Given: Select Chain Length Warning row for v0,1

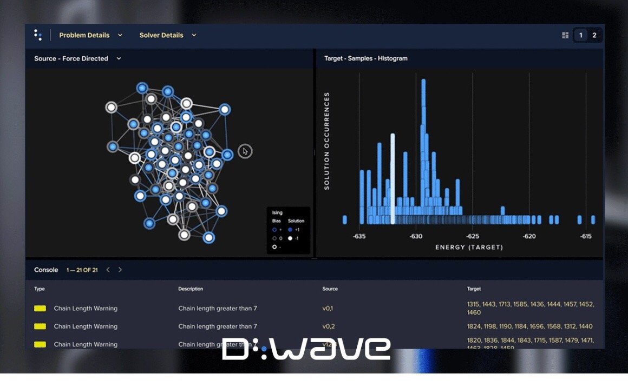Looking at the screenshot, I should tap(315, 308).
